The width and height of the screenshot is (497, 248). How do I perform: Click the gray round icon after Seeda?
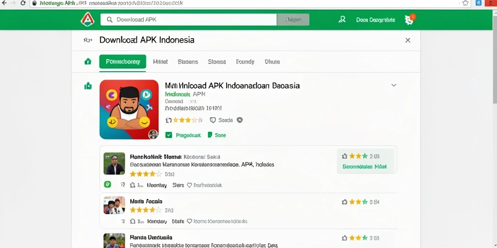pos(240,120)
